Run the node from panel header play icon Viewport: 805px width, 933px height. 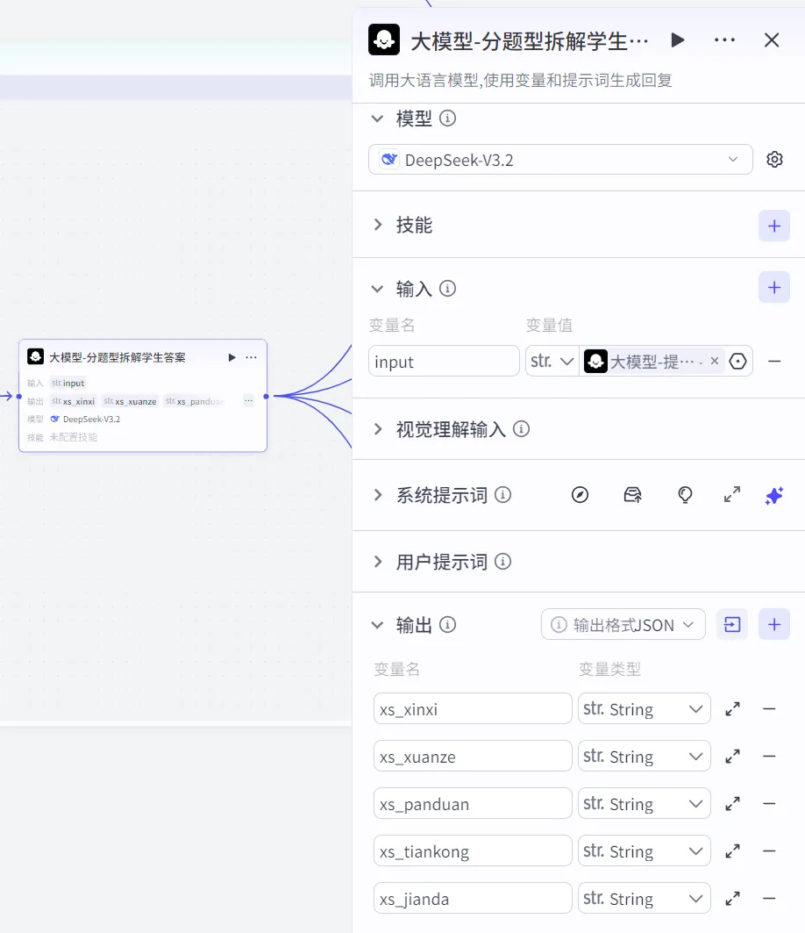[678, 39]
